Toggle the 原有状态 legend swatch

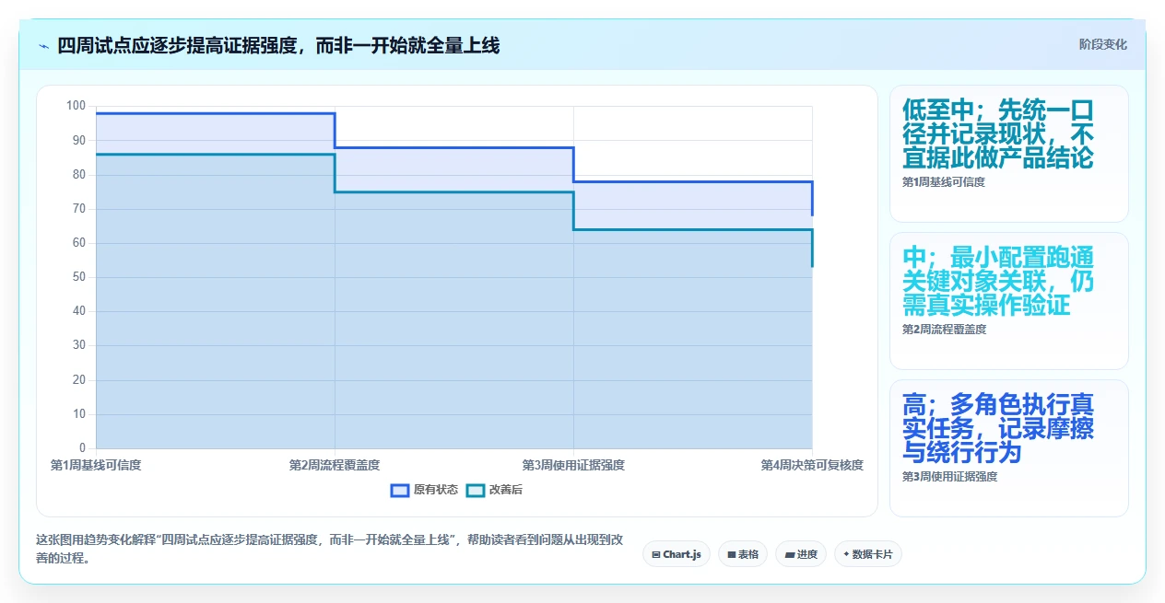[399, 490]
